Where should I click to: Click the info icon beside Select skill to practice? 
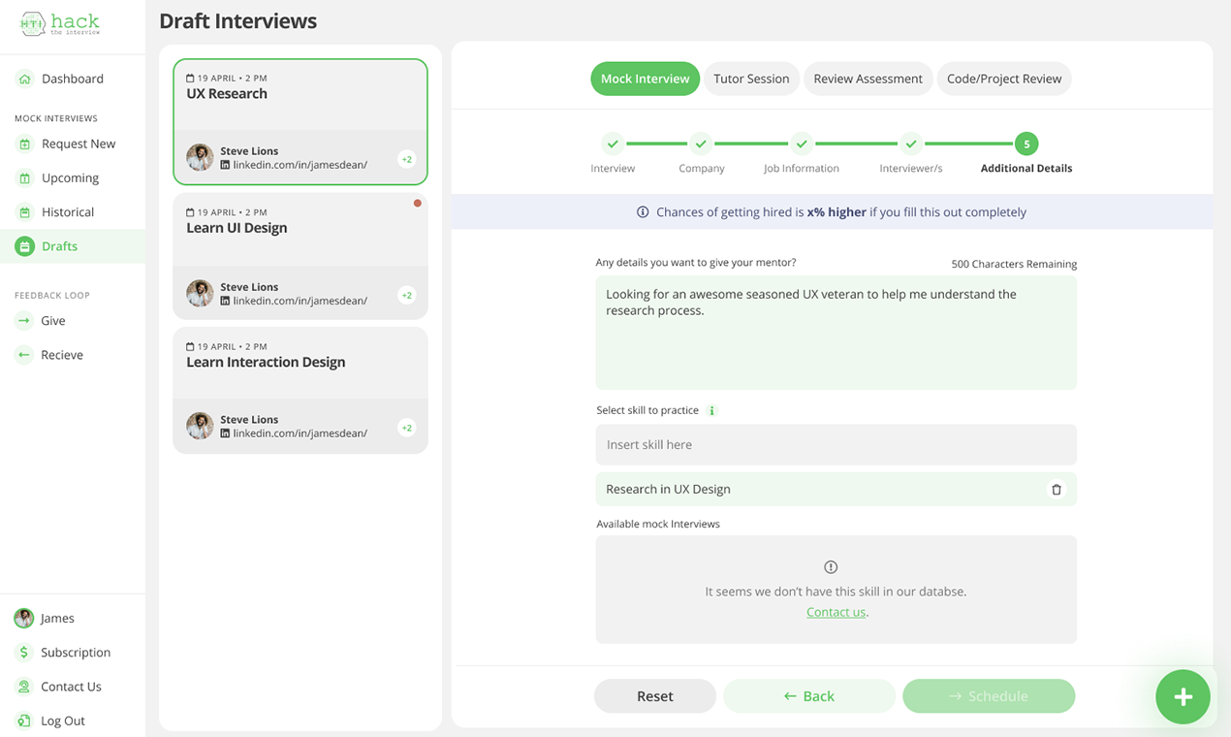click(x=711, y=411)
